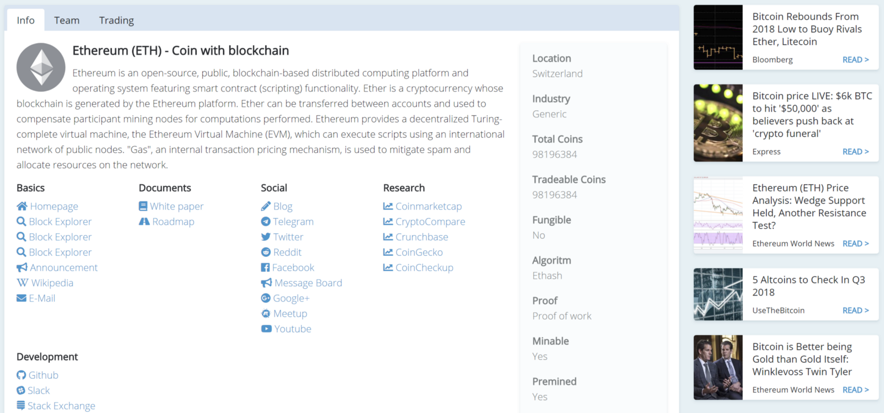
Task: Click the Ethereum diamond logo
Action: 41,67
